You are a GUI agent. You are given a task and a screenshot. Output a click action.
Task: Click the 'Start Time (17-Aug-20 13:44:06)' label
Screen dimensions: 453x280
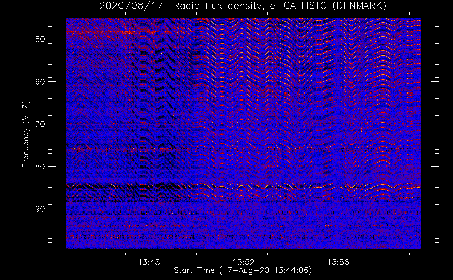tap(243, 270)
